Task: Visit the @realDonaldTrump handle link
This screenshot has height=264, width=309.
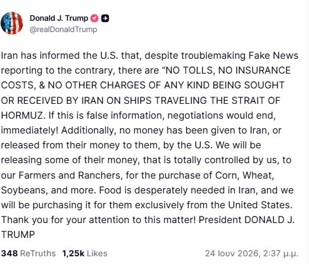Action: coord(63,30)
